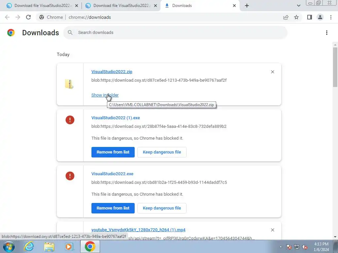Open the youtube_VsmydxKk5kY mp4 file link
Viewport: 338px width, 253px height.
[138, 230]
